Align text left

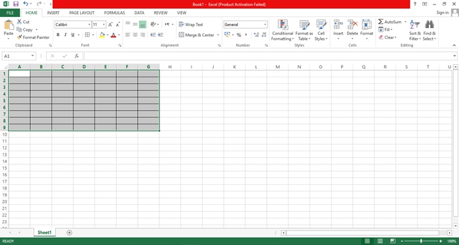point(128,35)
